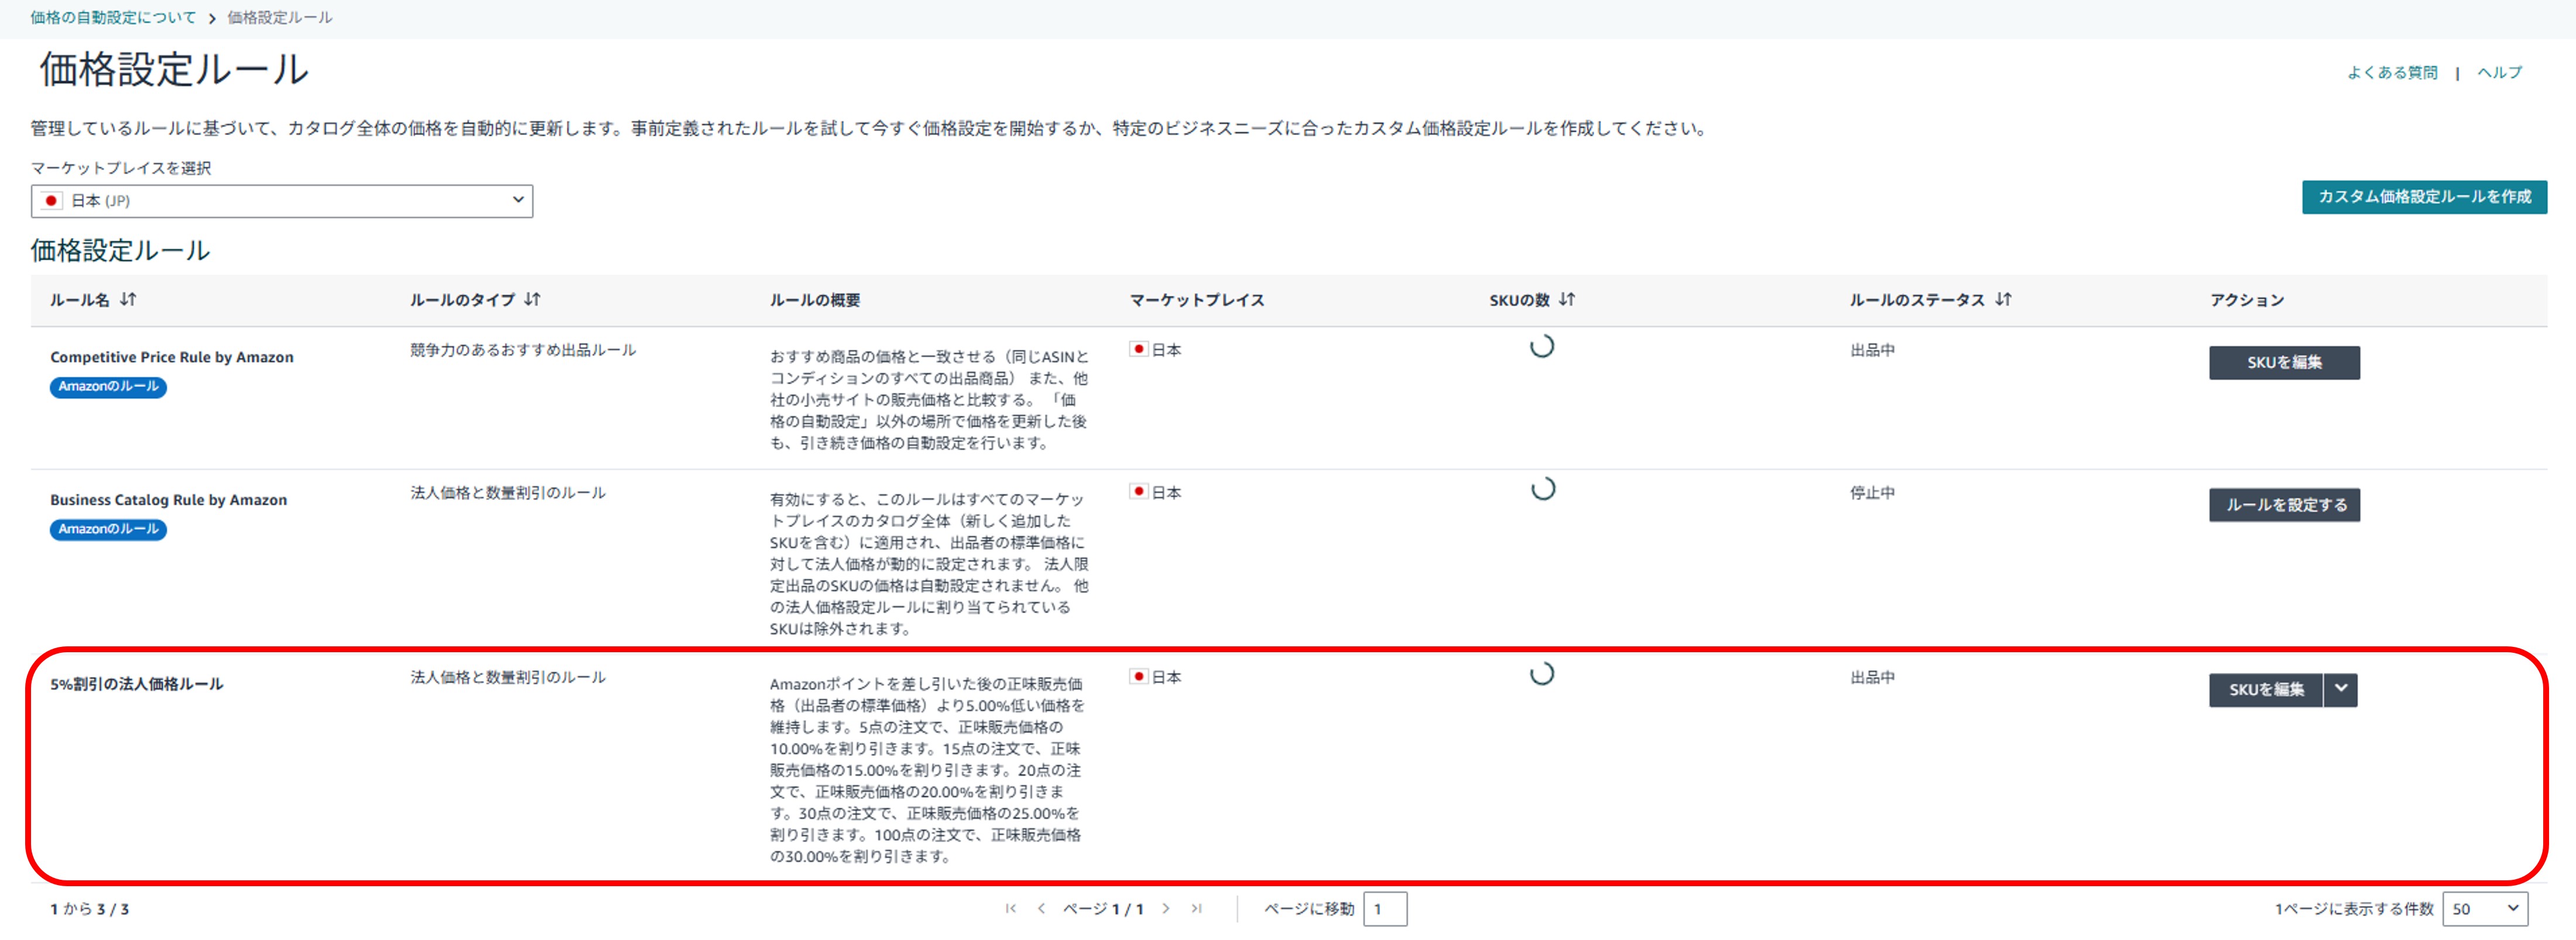Click the Amazonのルール badge under Competitive Price Rule

[108, 387]
